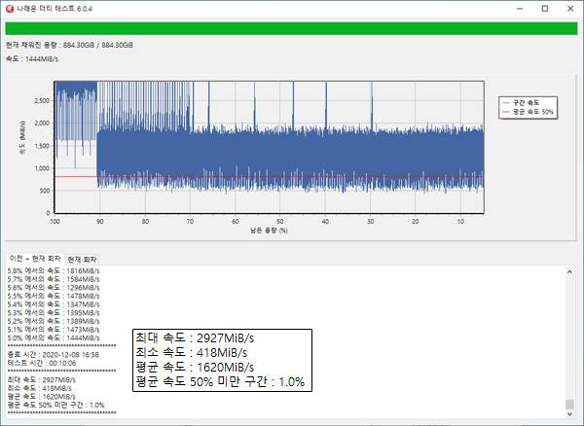This screenshot has height=426, width=584.
Task: Click the log scrollbar thumb
Action: pos(570,405)
